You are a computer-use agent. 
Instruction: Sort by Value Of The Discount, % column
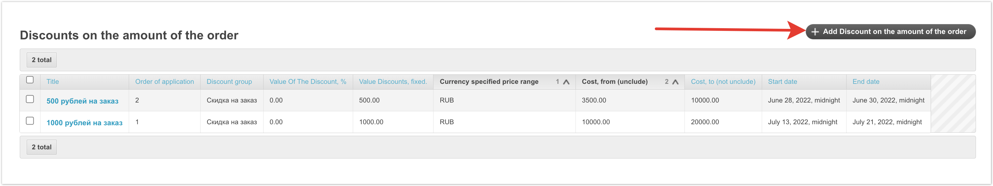[308, 81]
